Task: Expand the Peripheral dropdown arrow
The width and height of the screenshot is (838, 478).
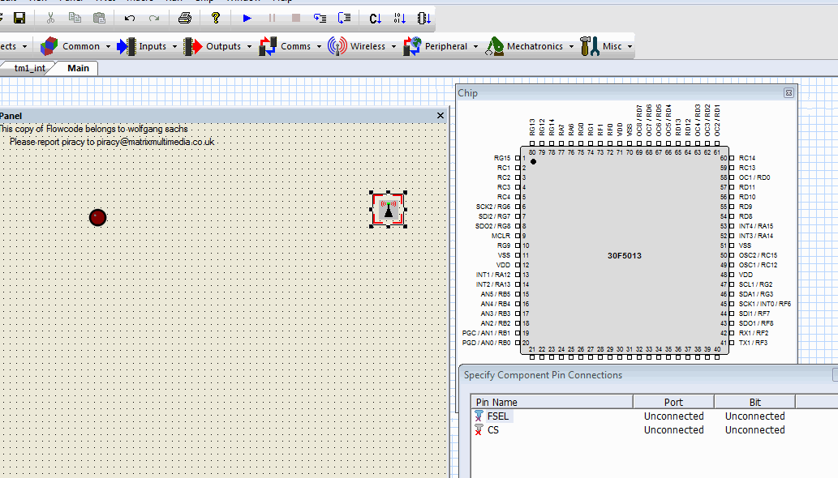Action: point(475,46)
